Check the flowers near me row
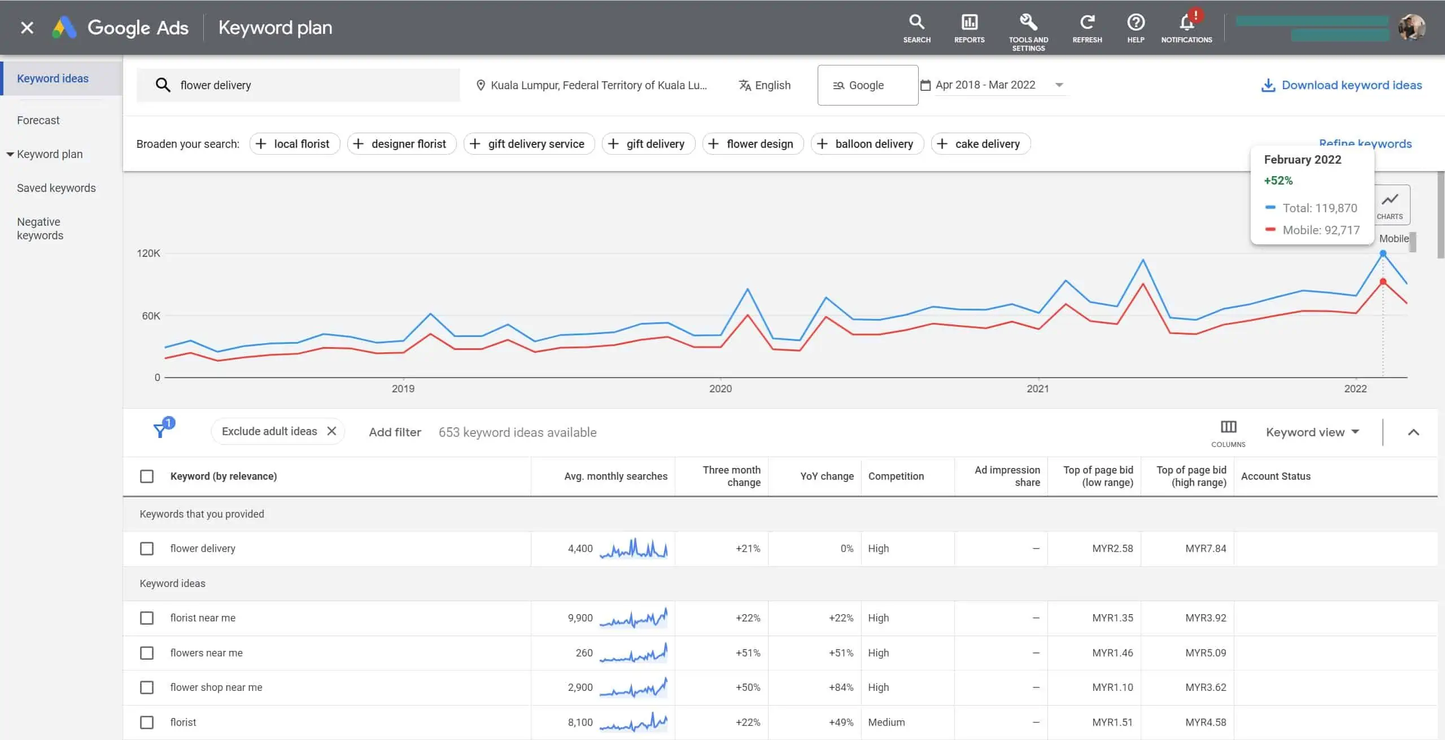Screen dimensions: 1445x740 pos(147,653)
